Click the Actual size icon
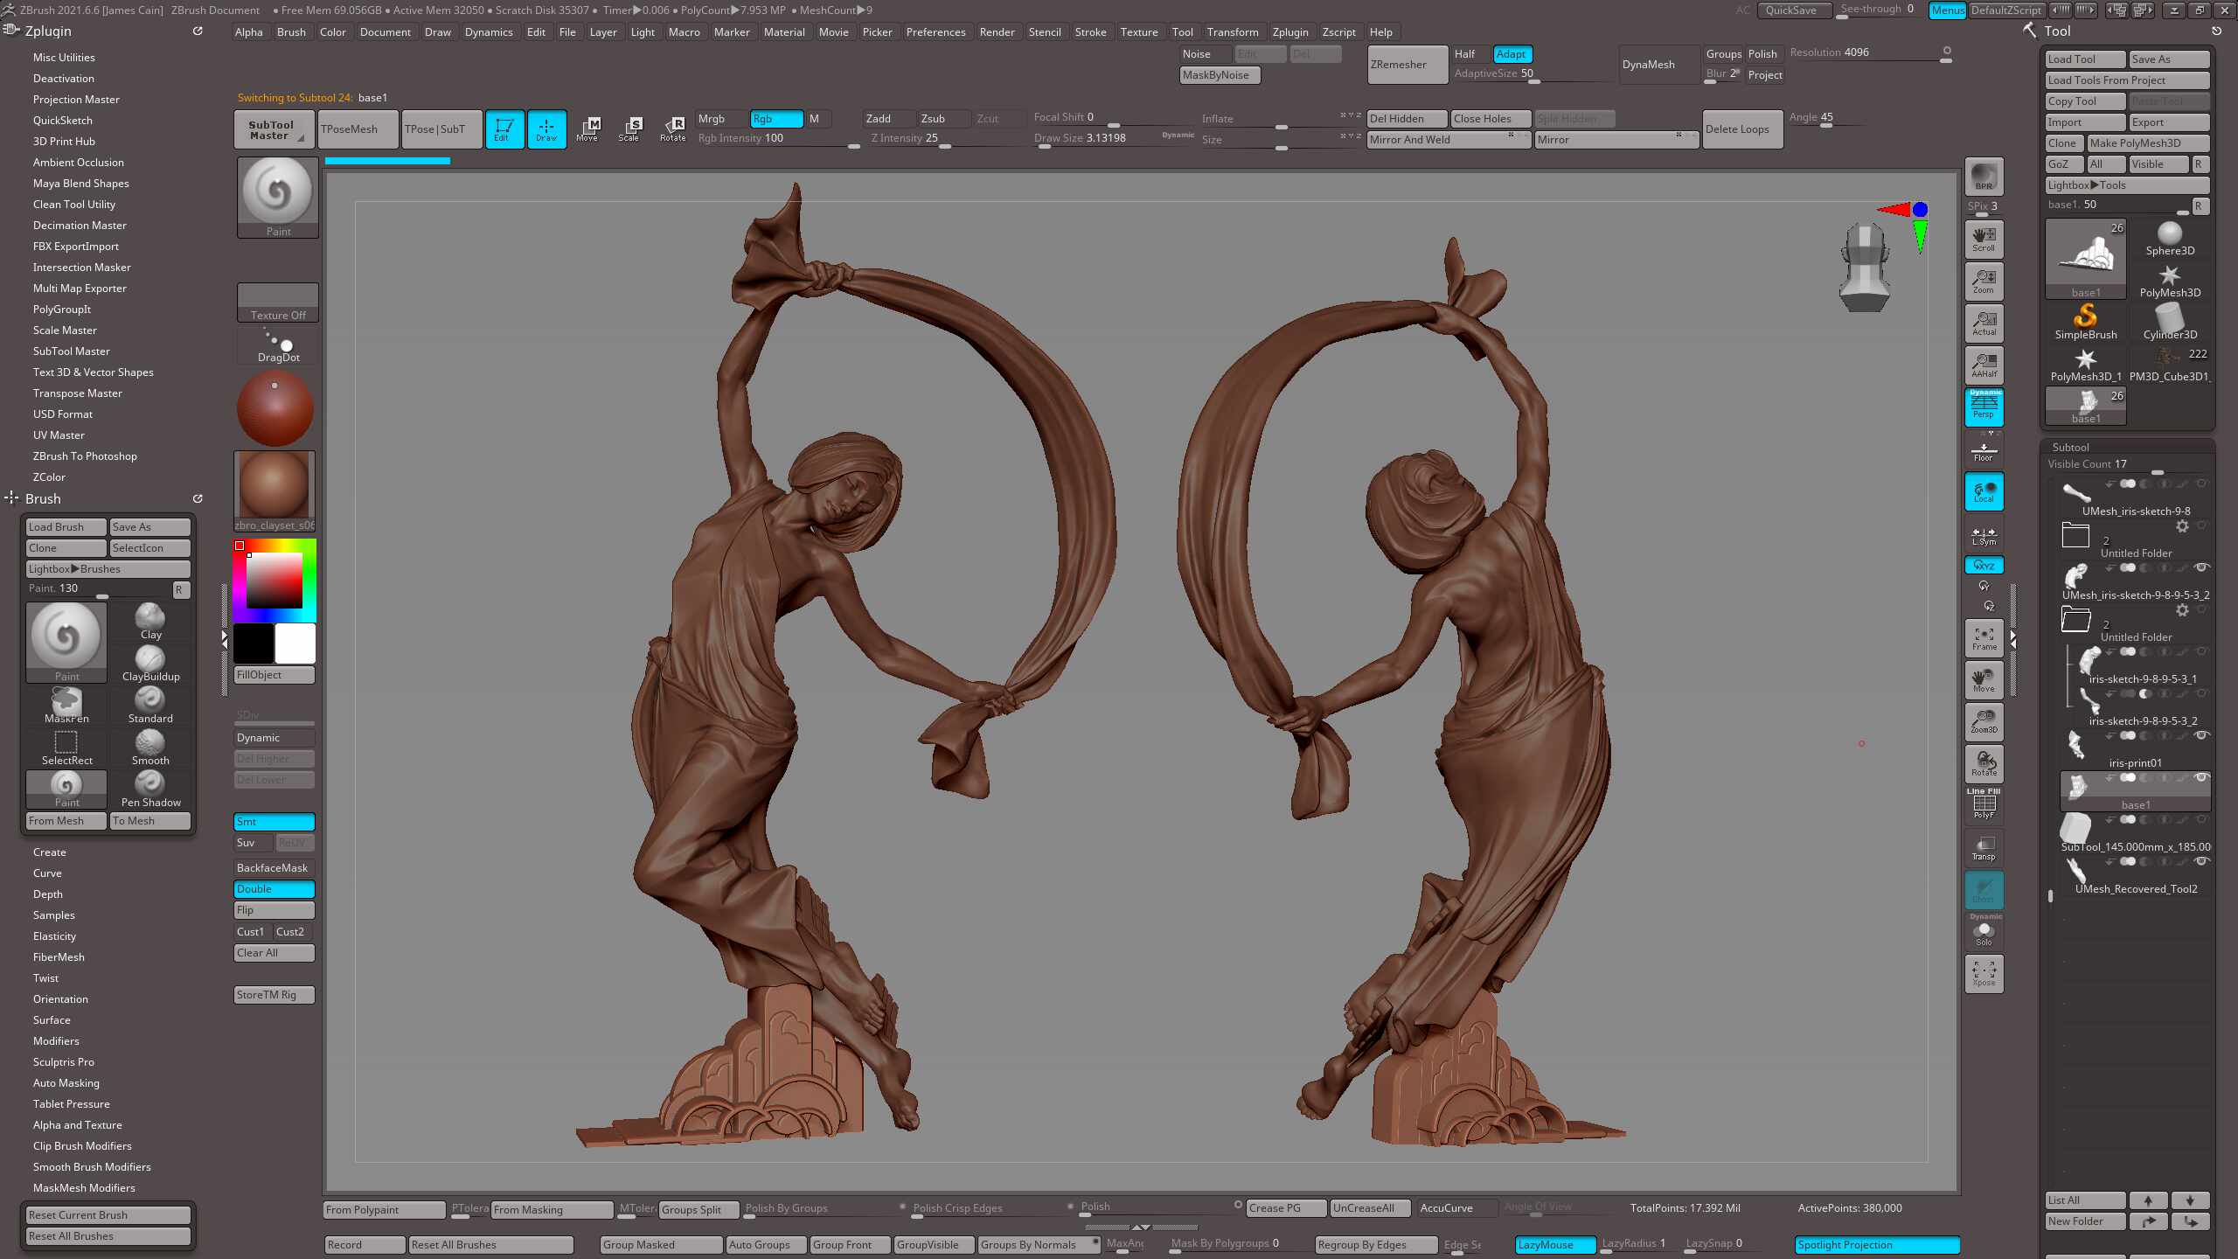The width and height of the screenshot is (2238, 1259). pos(1984,323)
